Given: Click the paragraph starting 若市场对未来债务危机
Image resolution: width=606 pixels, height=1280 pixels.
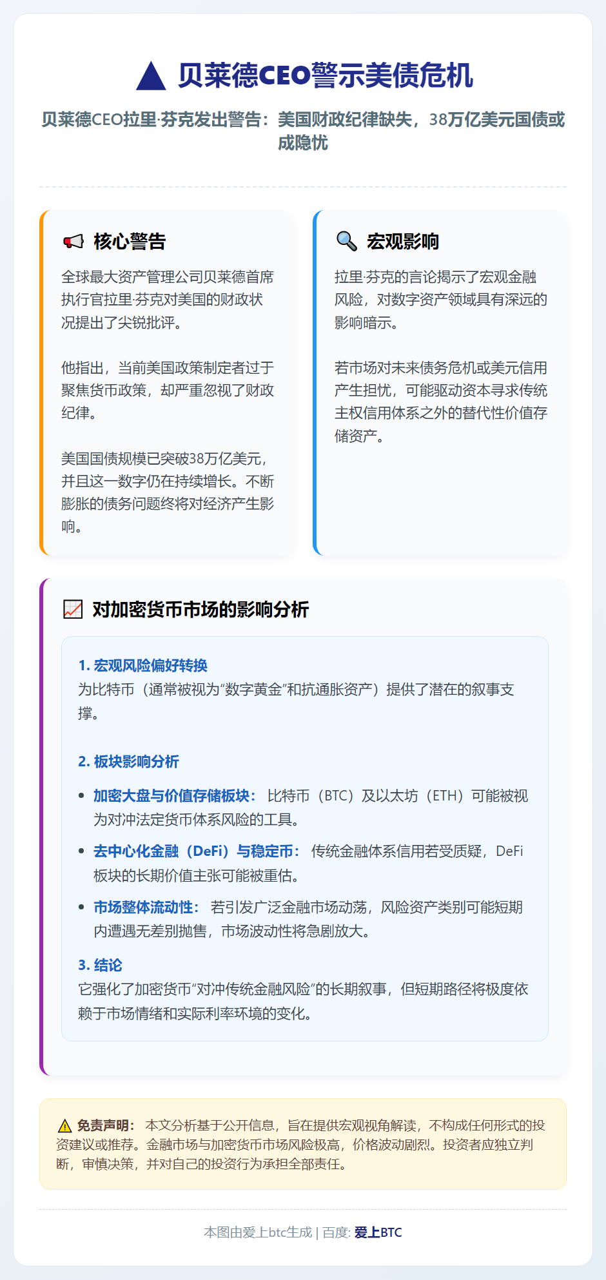Looking at the screenshot, I should [441, 402].
